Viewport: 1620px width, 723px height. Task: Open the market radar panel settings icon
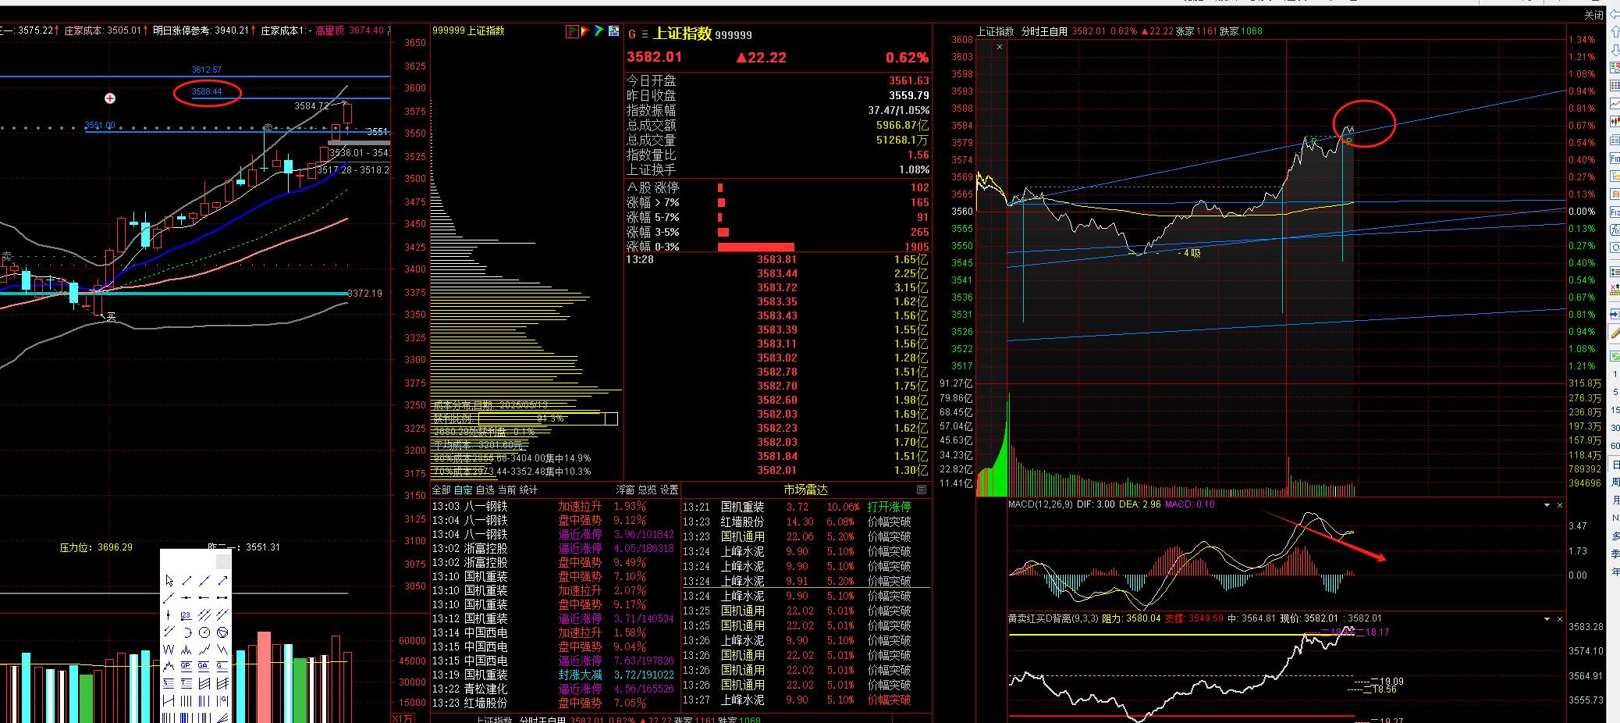pos(922,490)
